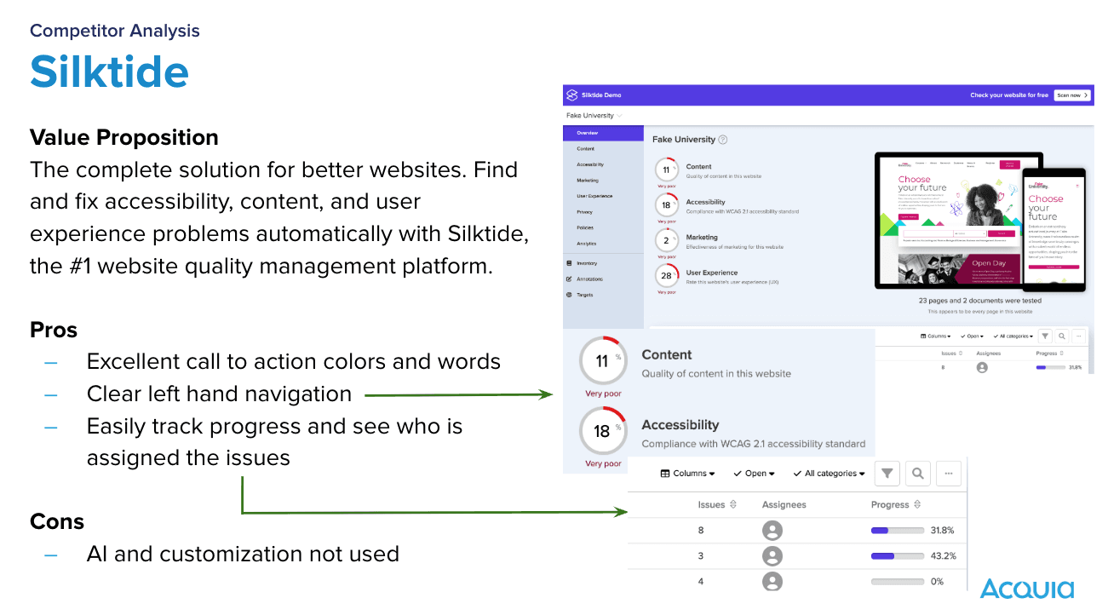Click the empty progress bar showing 0%
Image resolution: width=1108 pixels, height=615 pixels.
point(898,582)
